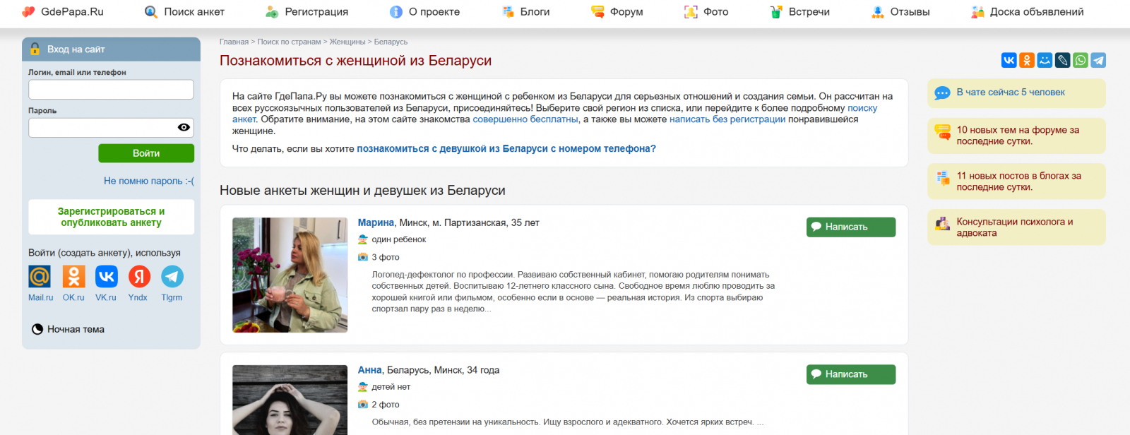Open the Поиск анкет menu item
Viewport: 1130px width, 435px height.
coord(185,12)
